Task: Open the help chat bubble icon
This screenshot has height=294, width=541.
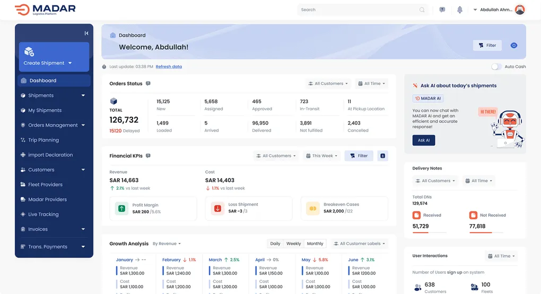Action: tap(442, 10)
